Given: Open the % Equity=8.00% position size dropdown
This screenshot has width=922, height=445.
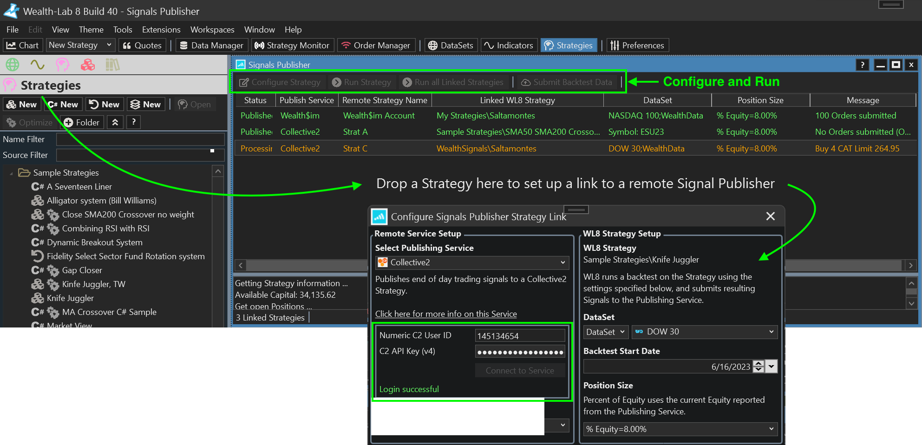Looking at the screenshot, I should click(680, 429).
